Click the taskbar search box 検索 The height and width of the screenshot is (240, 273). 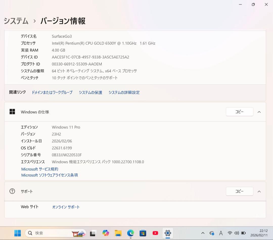[x=56, y=233]
